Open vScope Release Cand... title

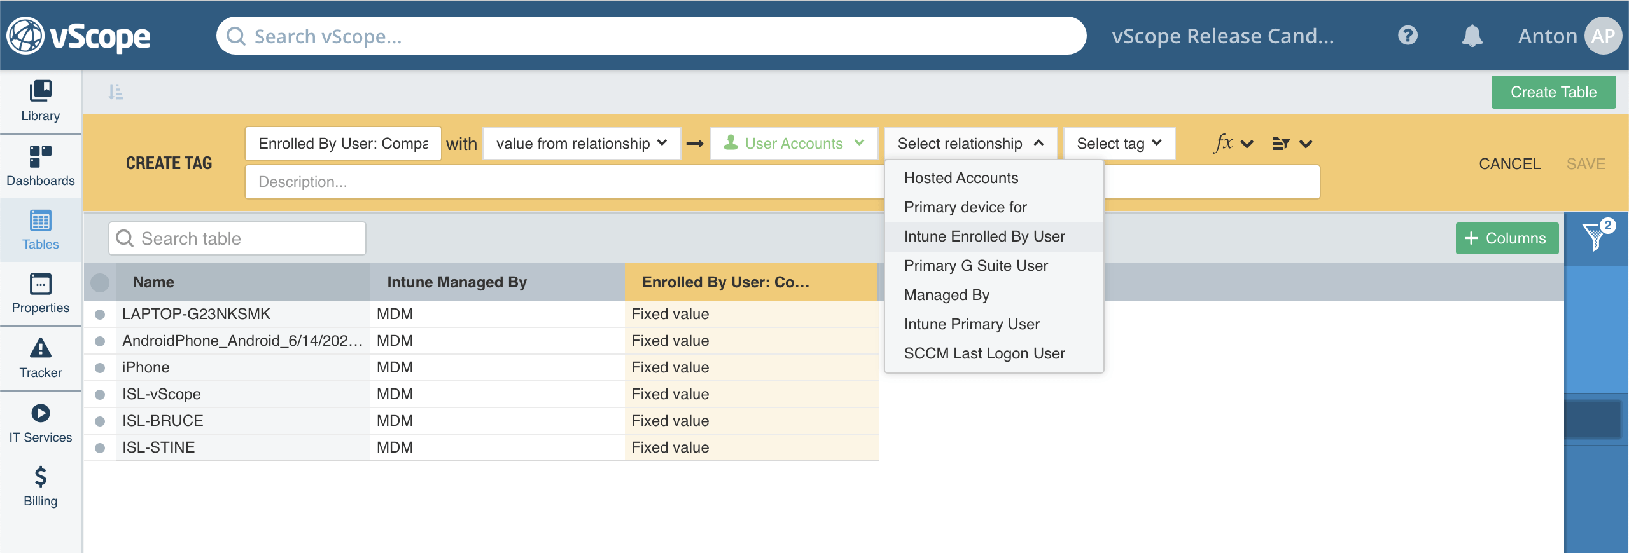click(x=1222, y=36)
